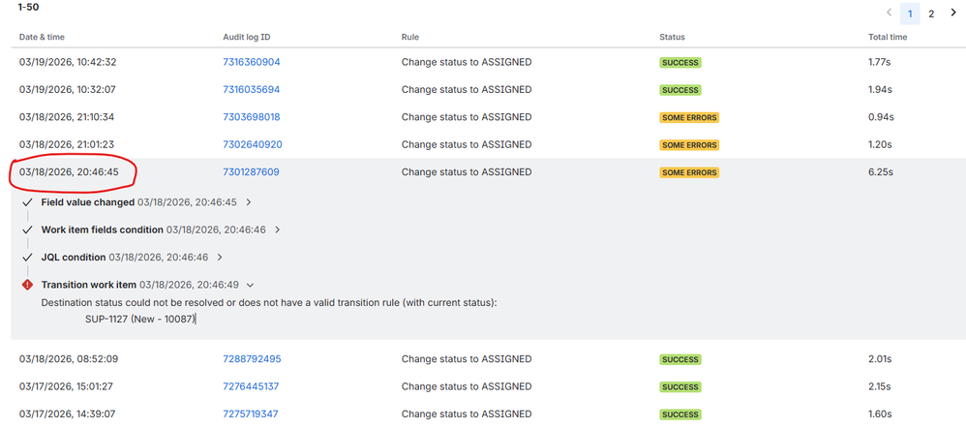Click SOME ERRORS badge in the 21:10:34 row
The image size is (966, 429).
coord(689,117)
